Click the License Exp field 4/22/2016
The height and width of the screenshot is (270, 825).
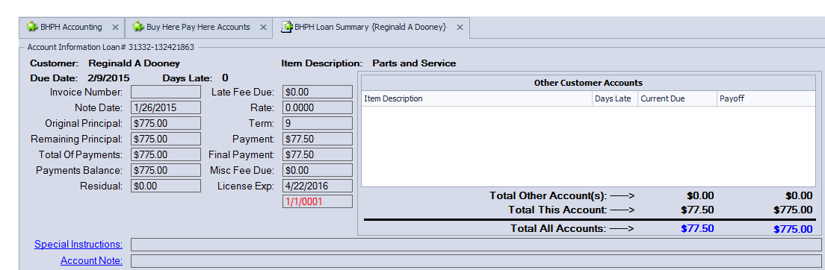tap(318, 186)
